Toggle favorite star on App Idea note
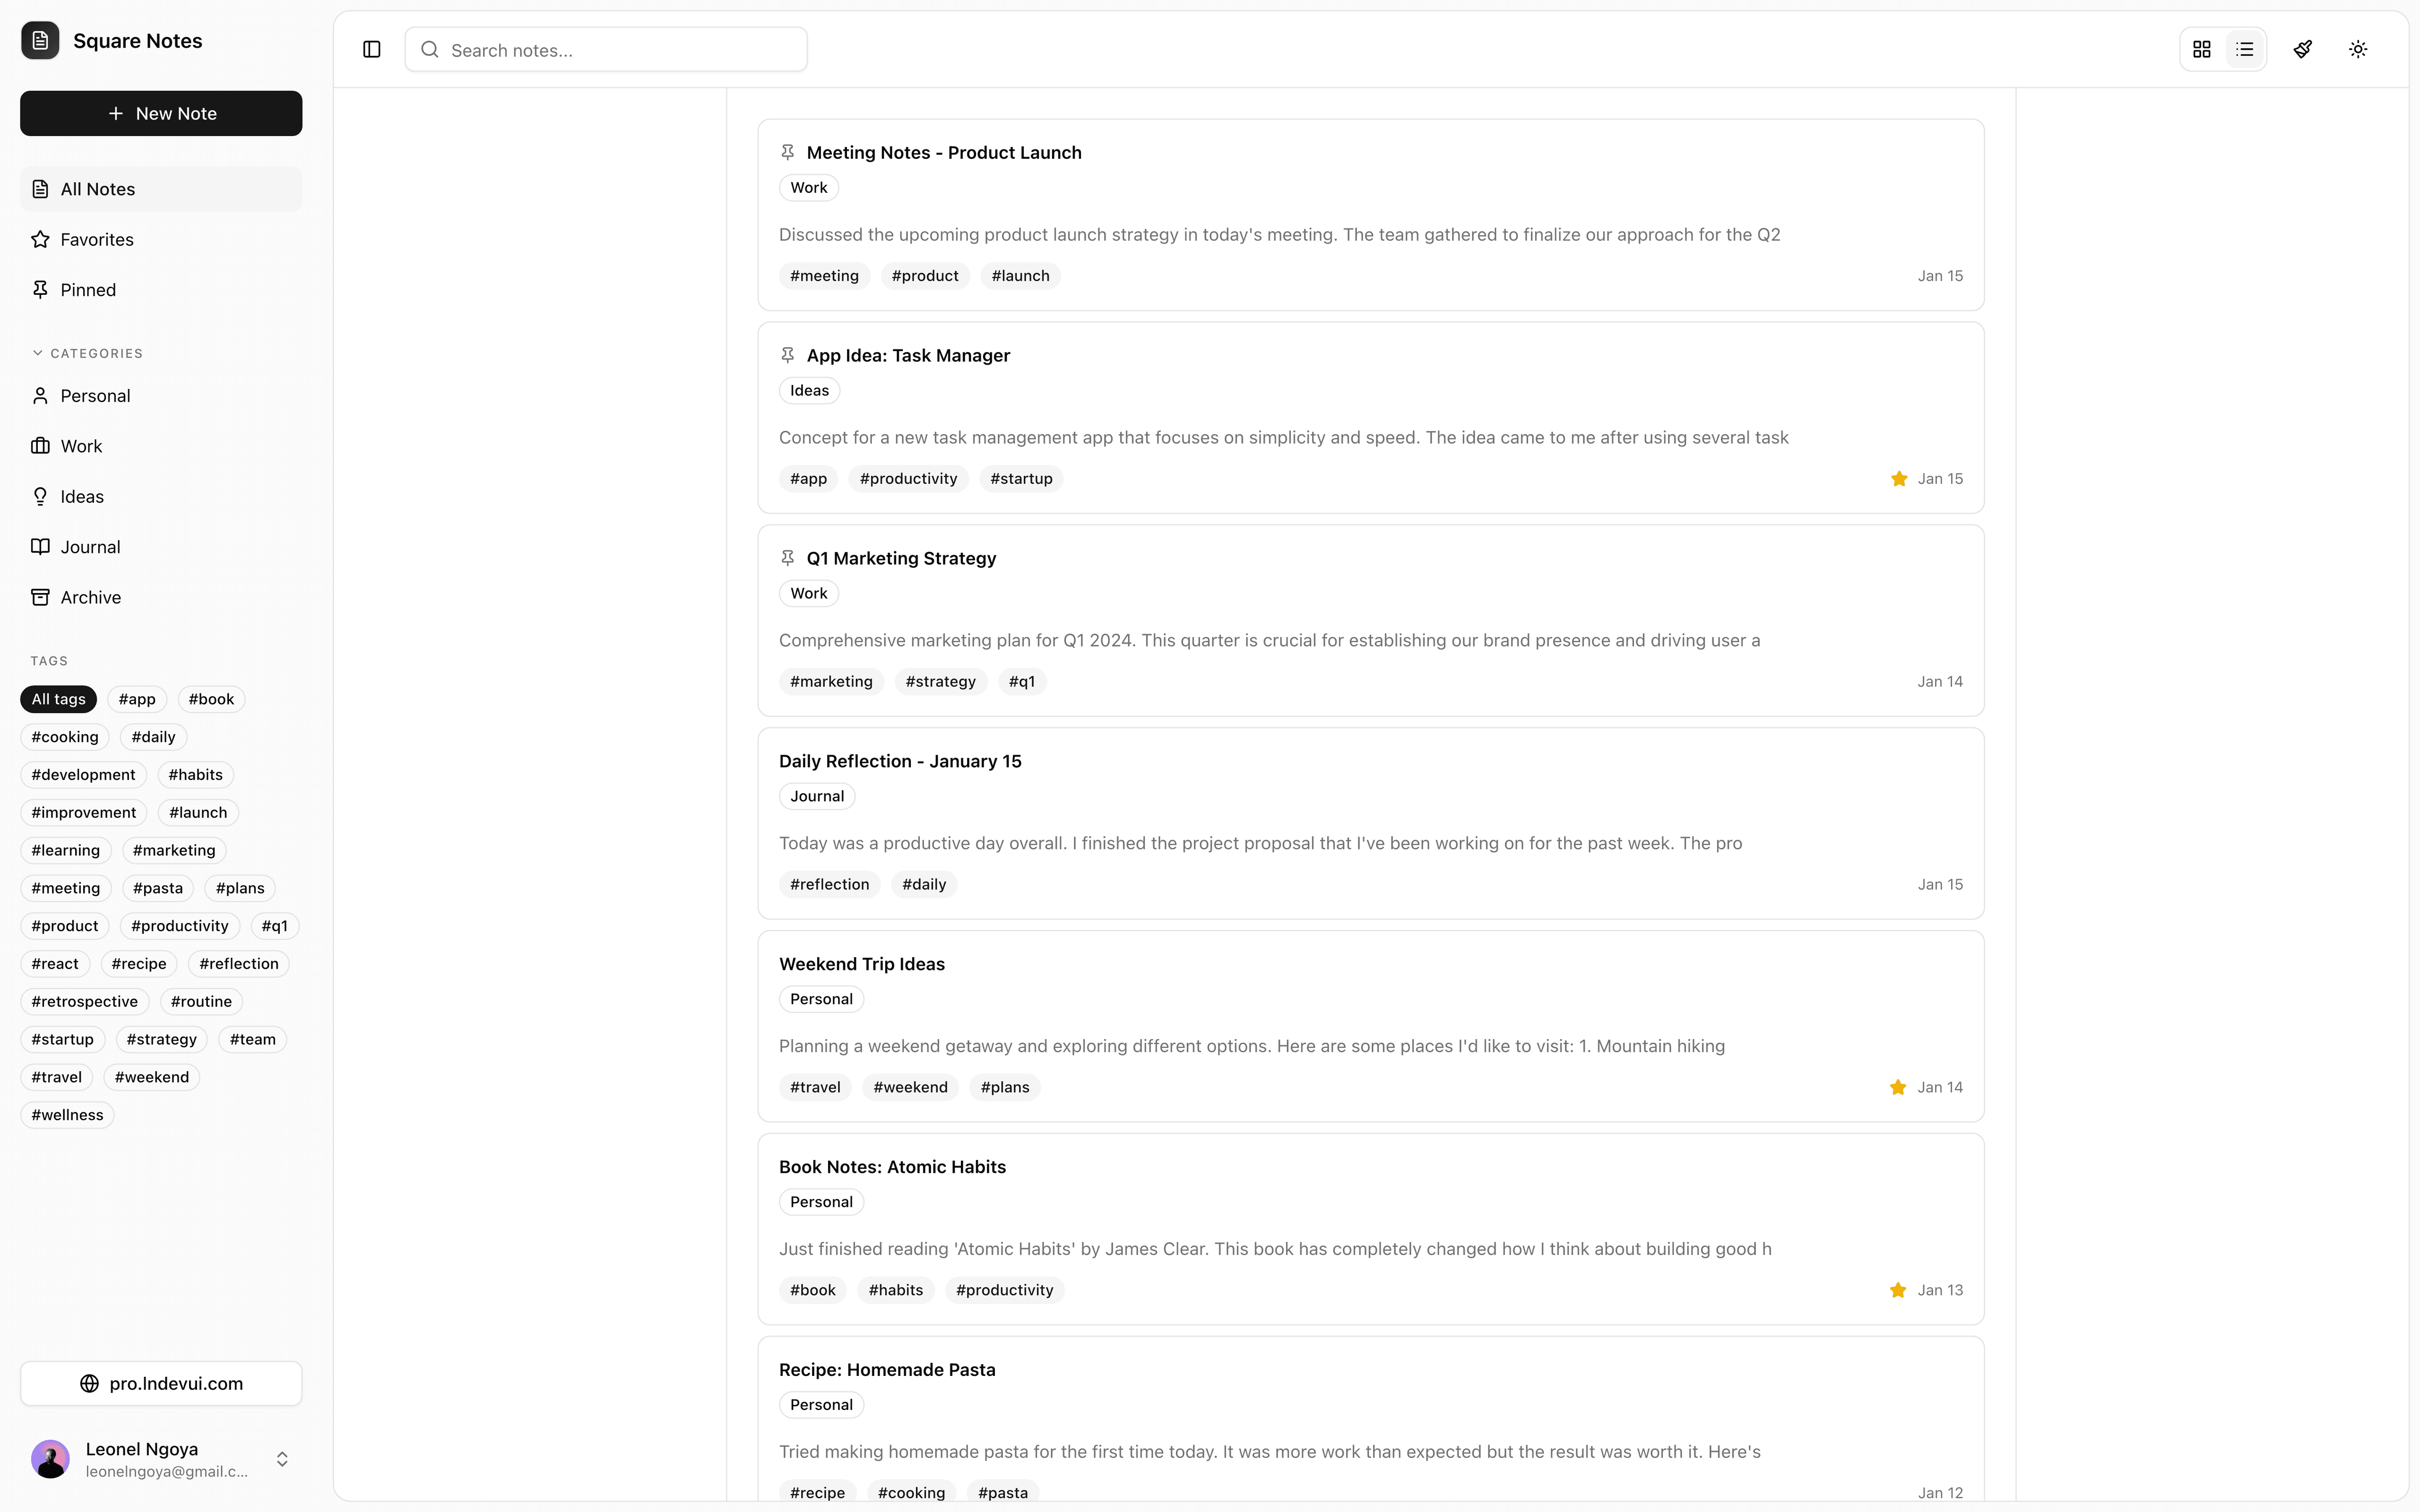 tap(1899, 479)
